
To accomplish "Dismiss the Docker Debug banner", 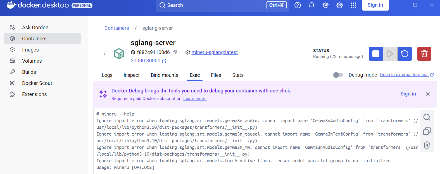I will 428,94.
